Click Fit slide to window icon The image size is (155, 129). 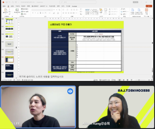pos(152,80)
